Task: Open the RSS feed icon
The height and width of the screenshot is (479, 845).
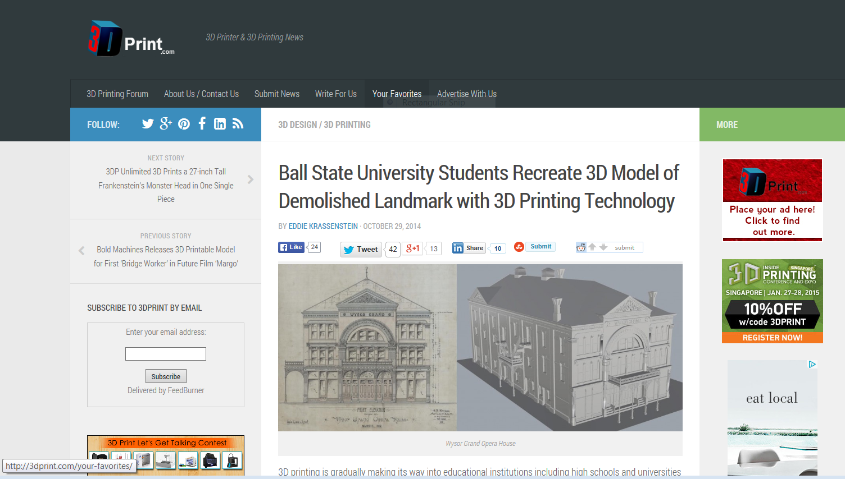Action: click(238, 124)
